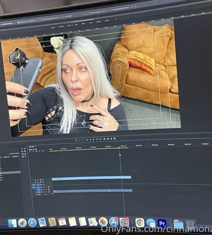Launch Photos app from the dock
This screenshot has width=212, height=235.
pos(103,222)
